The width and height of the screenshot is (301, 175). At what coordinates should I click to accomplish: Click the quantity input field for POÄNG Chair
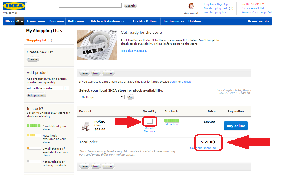[150, 121]
